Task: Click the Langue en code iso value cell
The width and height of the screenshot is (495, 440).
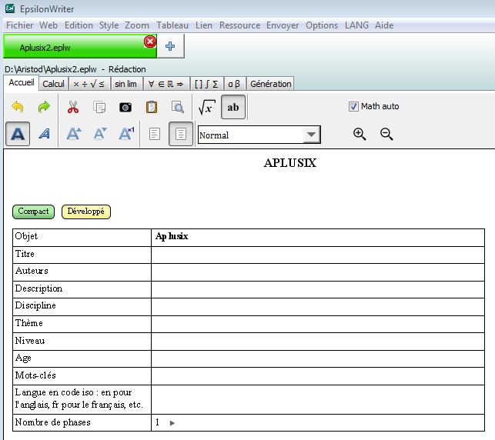Action: 318,400
